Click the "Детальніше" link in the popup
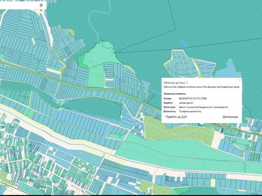The image size is (262, 196). coord(230,117)
